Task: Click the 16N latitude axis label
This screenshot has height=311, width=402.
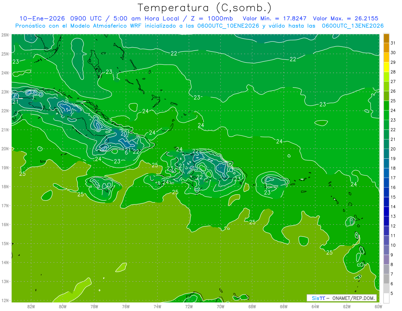Action: point(5,224)
